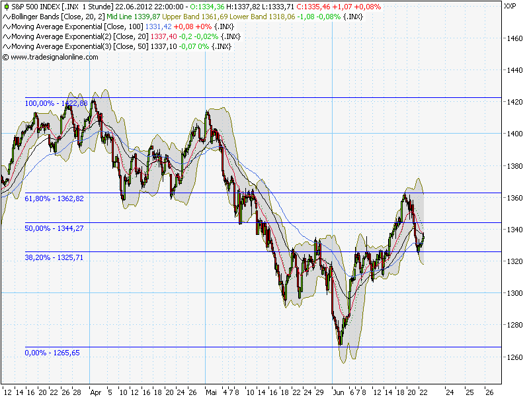Click the Moving Average Exponential(2) 20 curve icon
Screen dimensions: 529x397
tap(6, 37)
